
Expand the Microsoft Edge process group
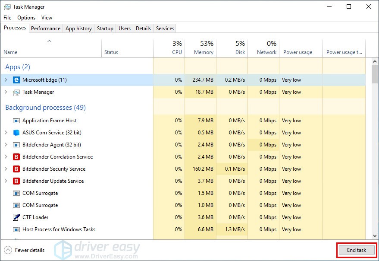[x=6, y=80]
